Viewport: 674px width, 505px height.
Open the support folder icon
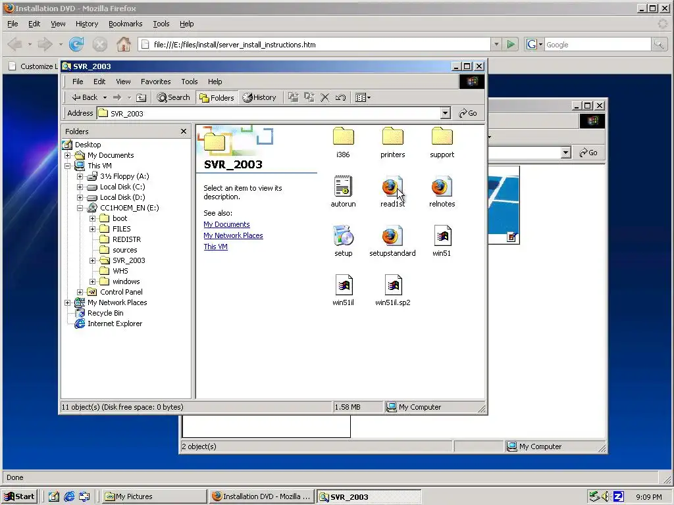tap(442, 137)
